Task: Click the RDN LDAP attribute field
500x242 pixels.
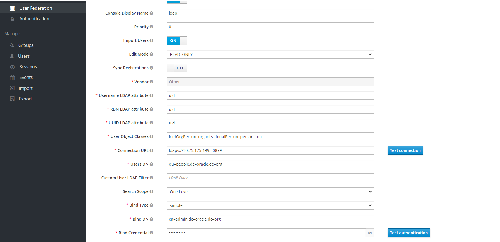Action: point(270,109)
